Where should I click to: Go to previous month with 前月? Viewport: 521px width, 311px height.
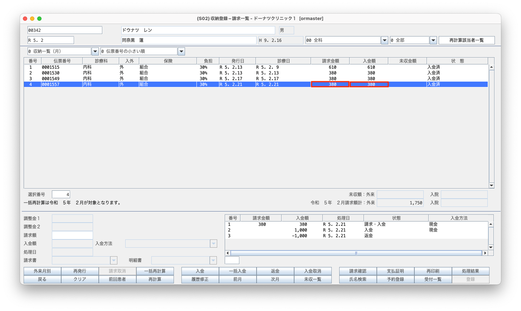238,279
